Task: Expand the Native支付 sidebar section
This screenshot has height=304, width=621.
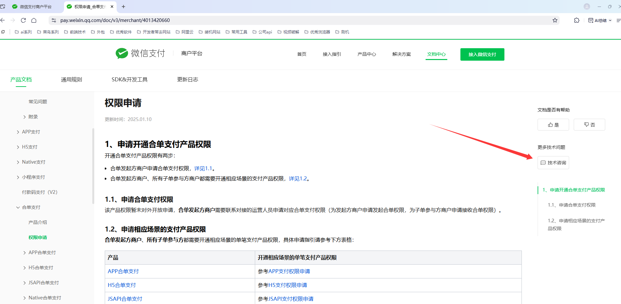Action: pos(31,162)
